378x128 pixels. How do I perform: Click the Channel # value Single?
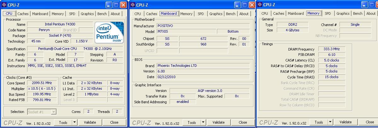tap(355, 24)
